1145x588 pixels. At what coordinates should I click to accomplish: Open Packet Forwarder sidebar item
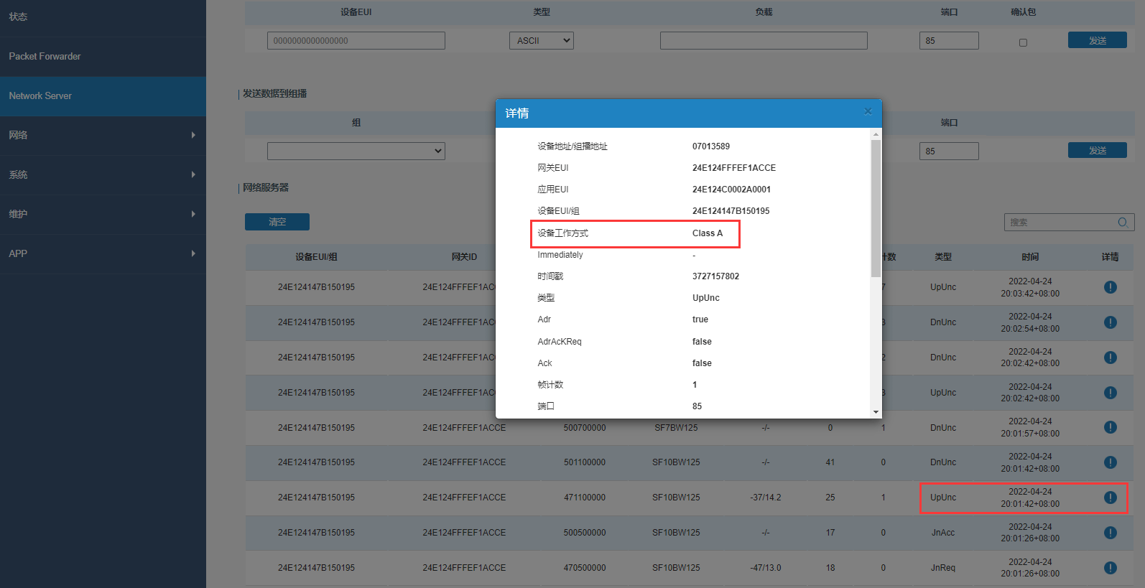[103, 56]
